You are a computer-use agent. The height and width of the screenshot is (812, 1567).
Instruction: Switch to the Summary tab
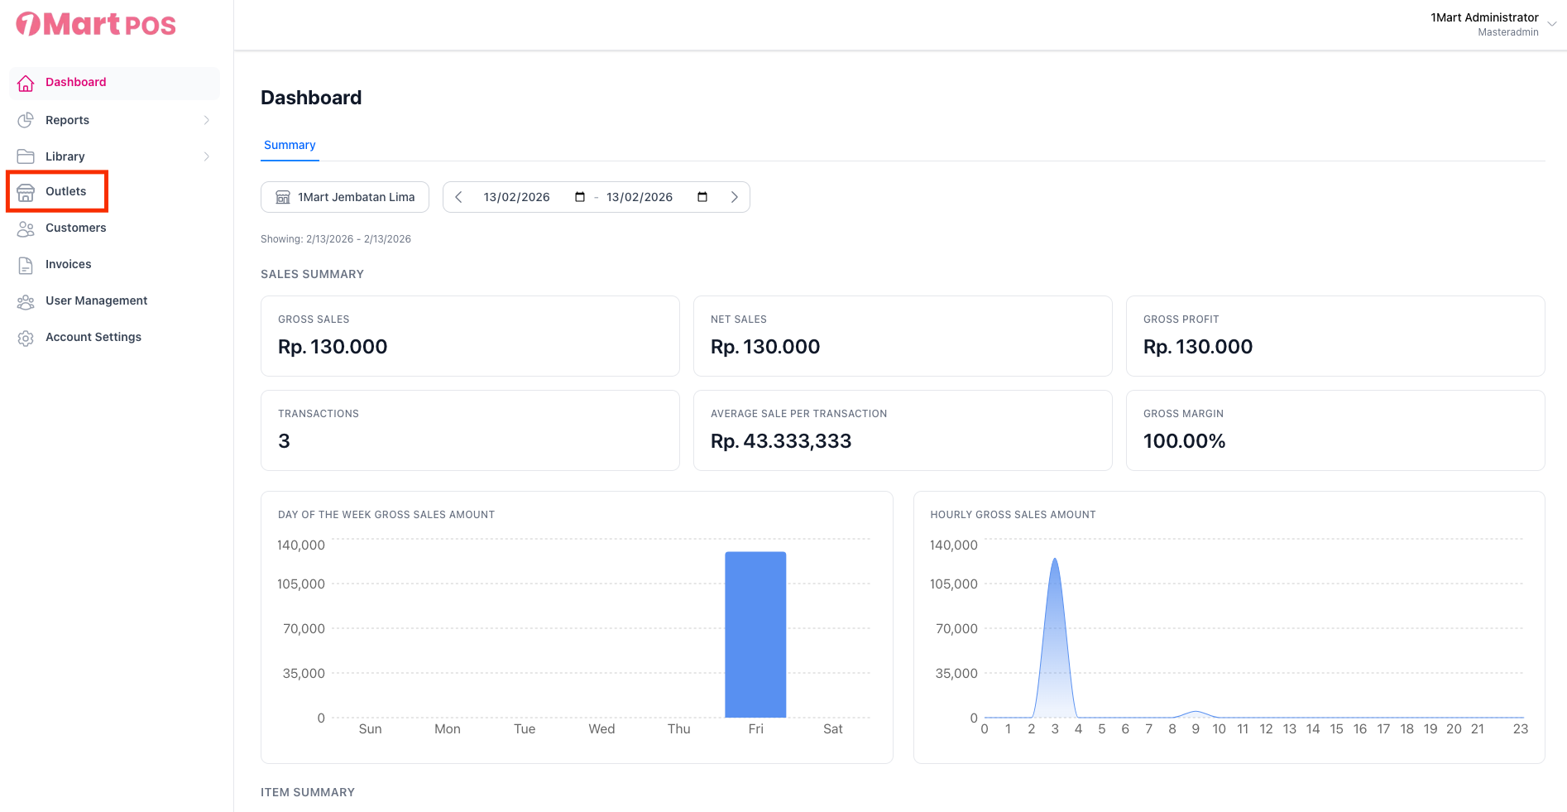[x=290, y=145]
